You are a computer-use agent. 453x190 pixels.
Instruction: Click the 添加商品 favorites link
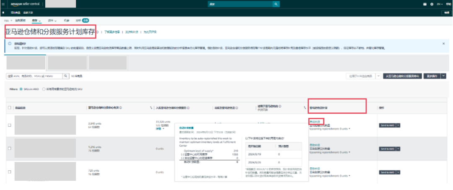tap(16, 13)
